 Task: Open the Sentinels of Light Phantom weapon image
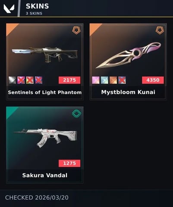[x=45, y=55]
